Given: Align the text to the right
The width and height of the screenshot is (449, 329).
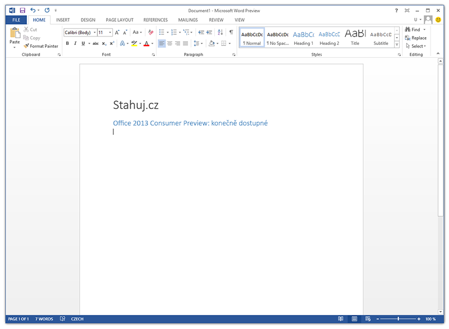Looking at the screenshot, I should click(177, 44).
